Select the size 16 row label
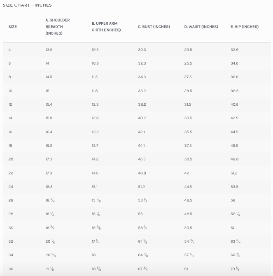Viewport: 273px width, 276px height. (10, 132)
